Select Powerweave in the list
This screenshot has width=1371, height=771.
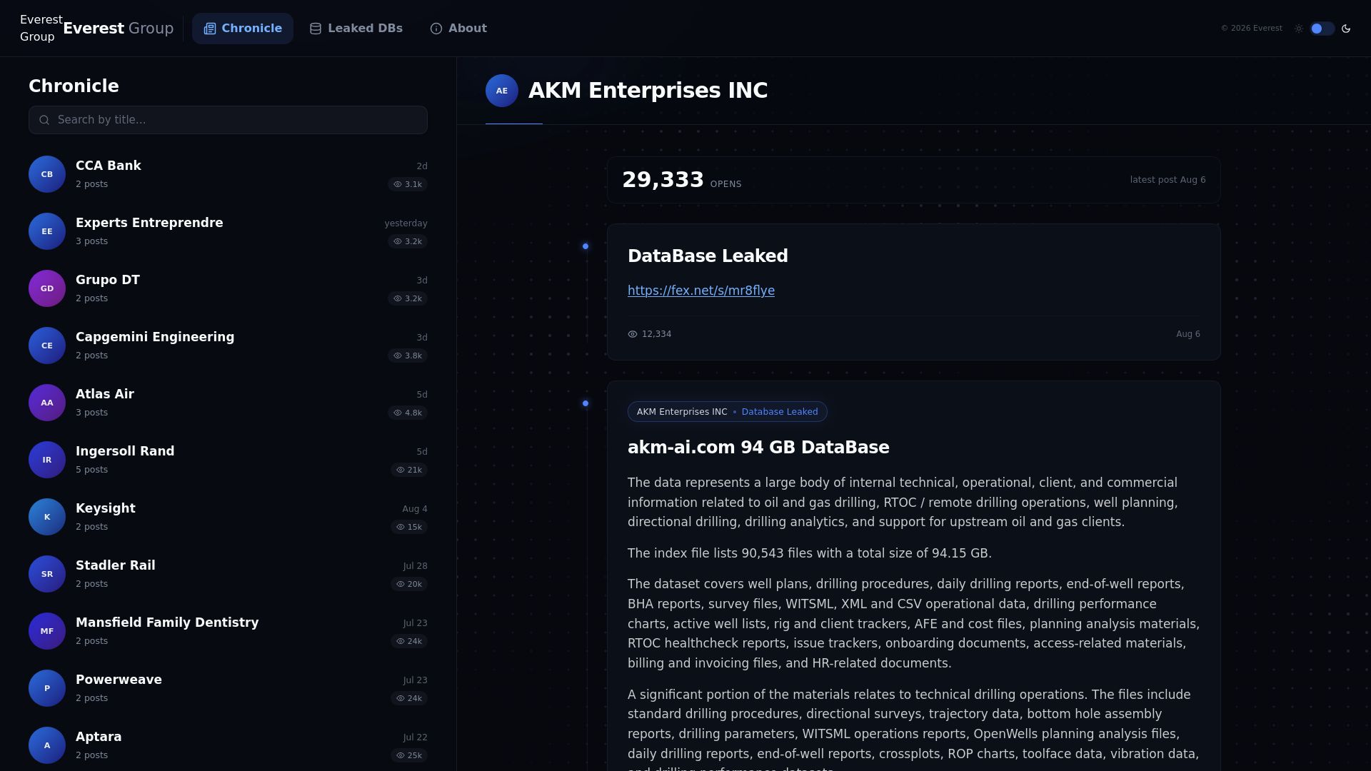point(228,688)
